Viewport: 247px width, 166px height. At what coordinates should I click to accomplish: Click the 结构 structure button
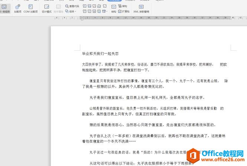(x=113, y=9)
